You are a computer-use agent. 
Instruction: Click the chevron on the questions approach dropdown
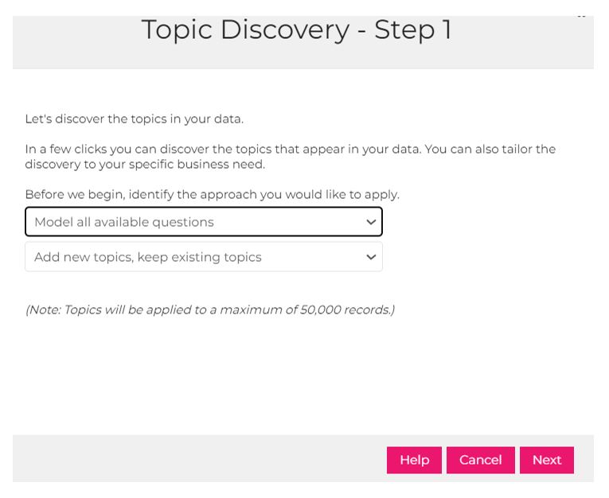click(x=370, y=222)
